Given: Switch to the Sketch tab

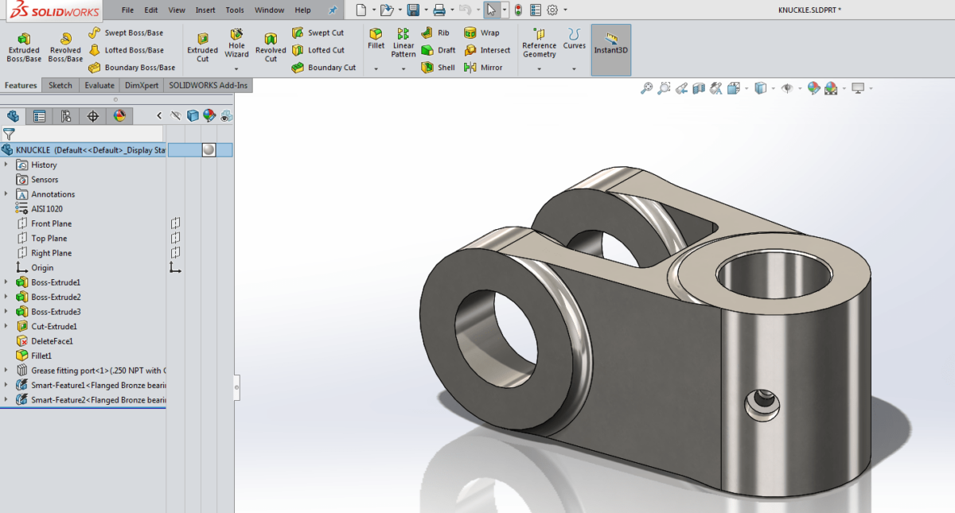Looking at the screenshot, I should 60,84.
